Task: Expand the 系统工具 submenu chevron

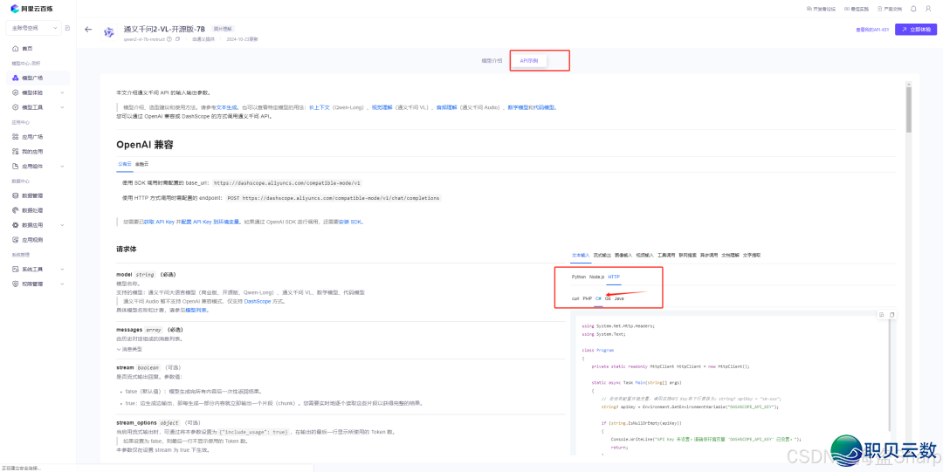Action: click(x=62, y=269)
